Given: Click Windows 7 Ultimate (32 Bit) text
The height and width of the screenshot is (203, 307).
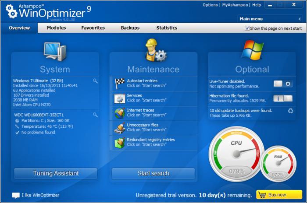Looking at the screenshot, I should click(38, 80).
